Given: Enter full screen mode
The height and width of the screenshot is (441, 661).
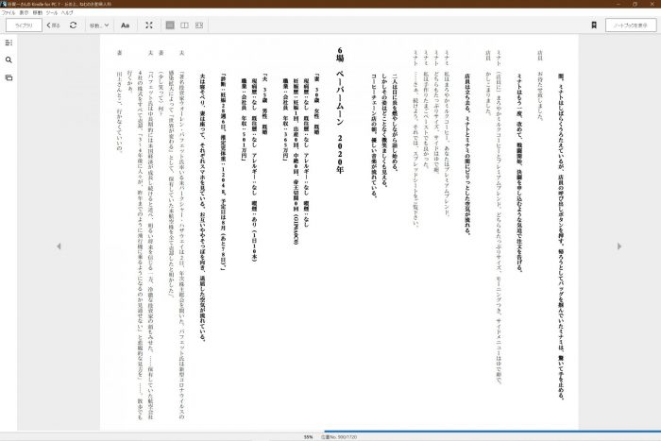Looking at the screenshot, I should click(x=149, y=25).
